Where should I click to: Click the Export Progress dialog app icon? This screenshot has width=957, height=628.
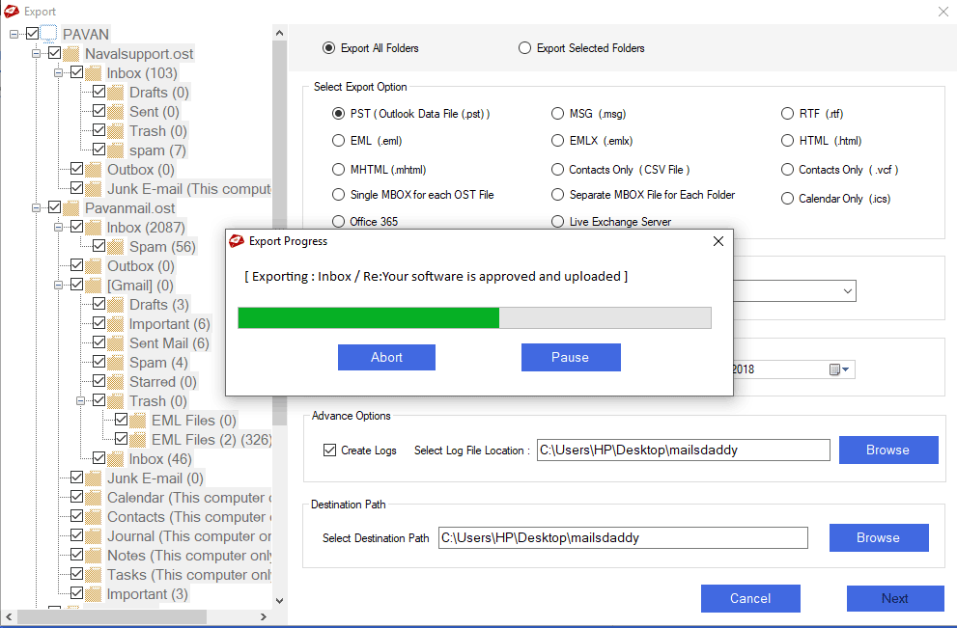pyautogui.click(x=238, y=241)
